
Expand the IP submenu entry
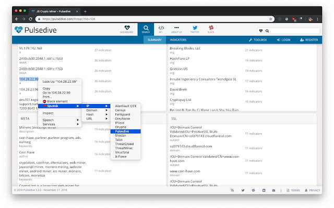(96, 106)
